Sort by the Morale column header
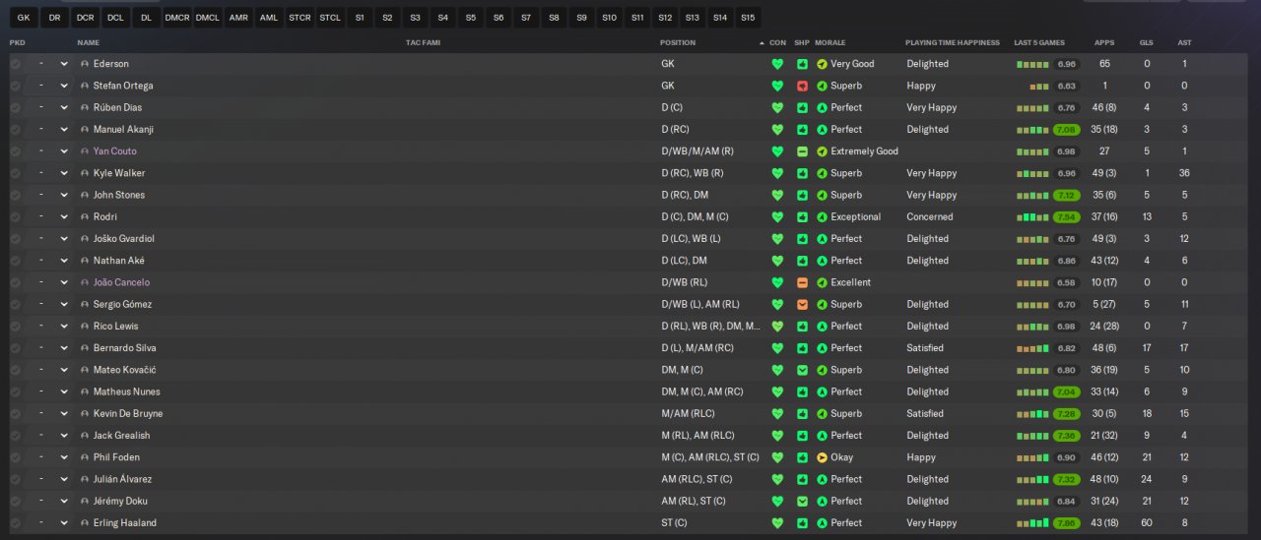 pyautogui.click(x=830, y=43)
